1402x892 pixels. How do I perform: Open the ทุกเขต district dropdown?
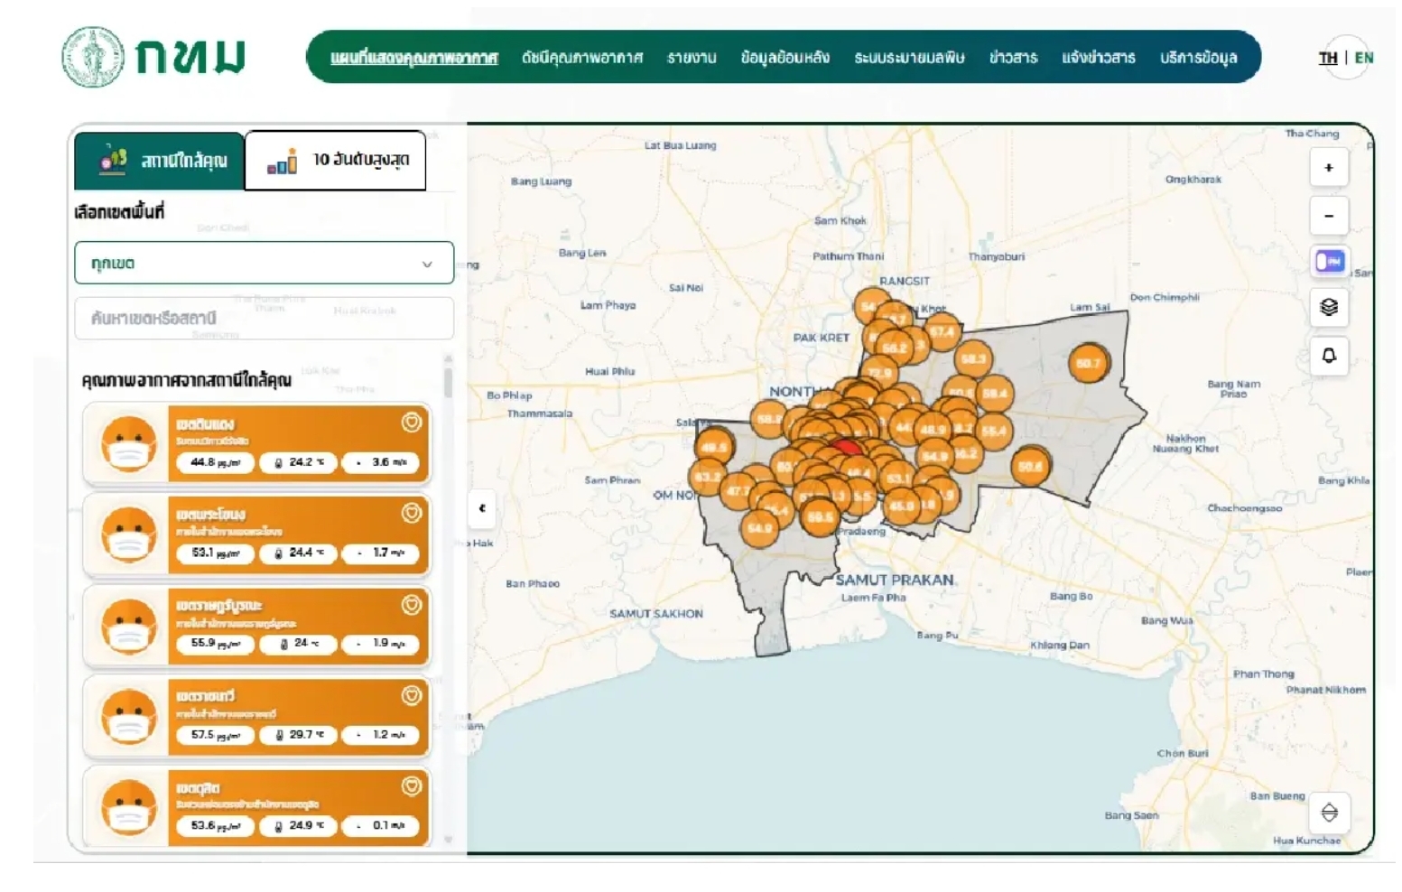click(264, 264)
